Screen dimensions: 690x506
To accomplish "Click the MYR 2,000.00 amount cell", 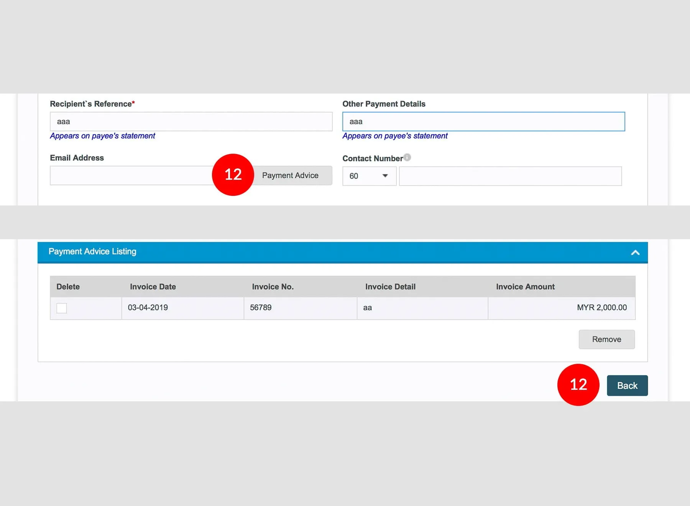I will coord(601,308).
